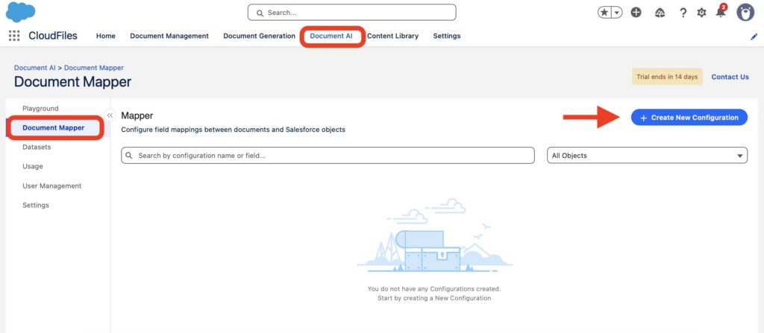Open the notifications bell

coord(721,12)
